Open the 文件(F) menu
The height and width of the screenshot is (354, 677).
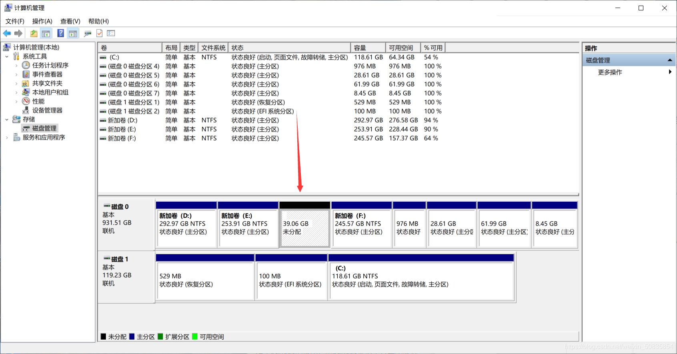click(x=15, y=21)
